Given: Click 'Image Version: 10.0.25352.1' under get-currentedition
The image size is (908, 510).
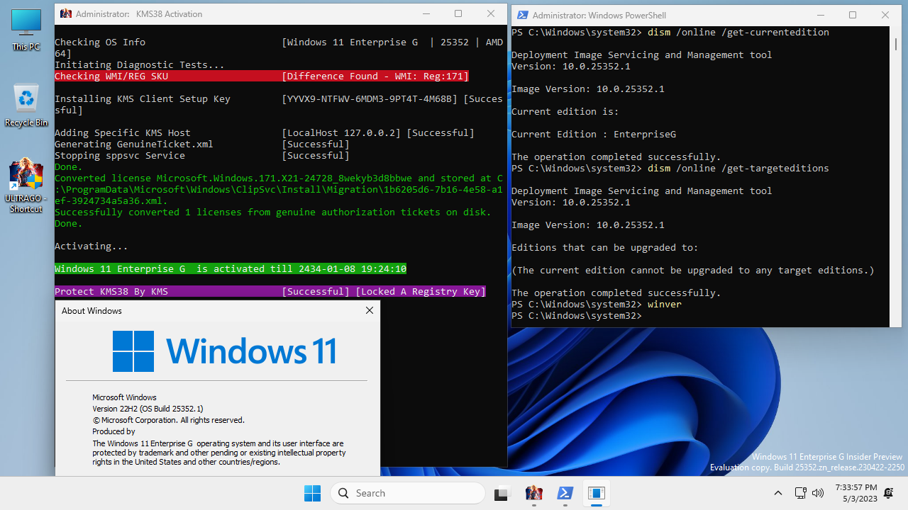Looking at the screenshot, I should click(588, 89).
